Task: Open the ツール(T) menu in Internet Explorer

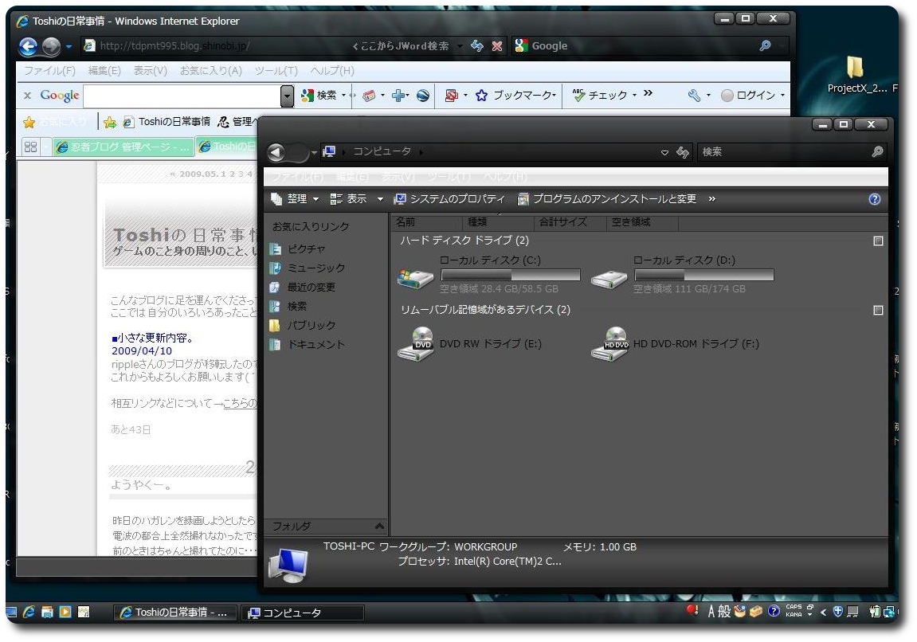Action: (276, 71)
